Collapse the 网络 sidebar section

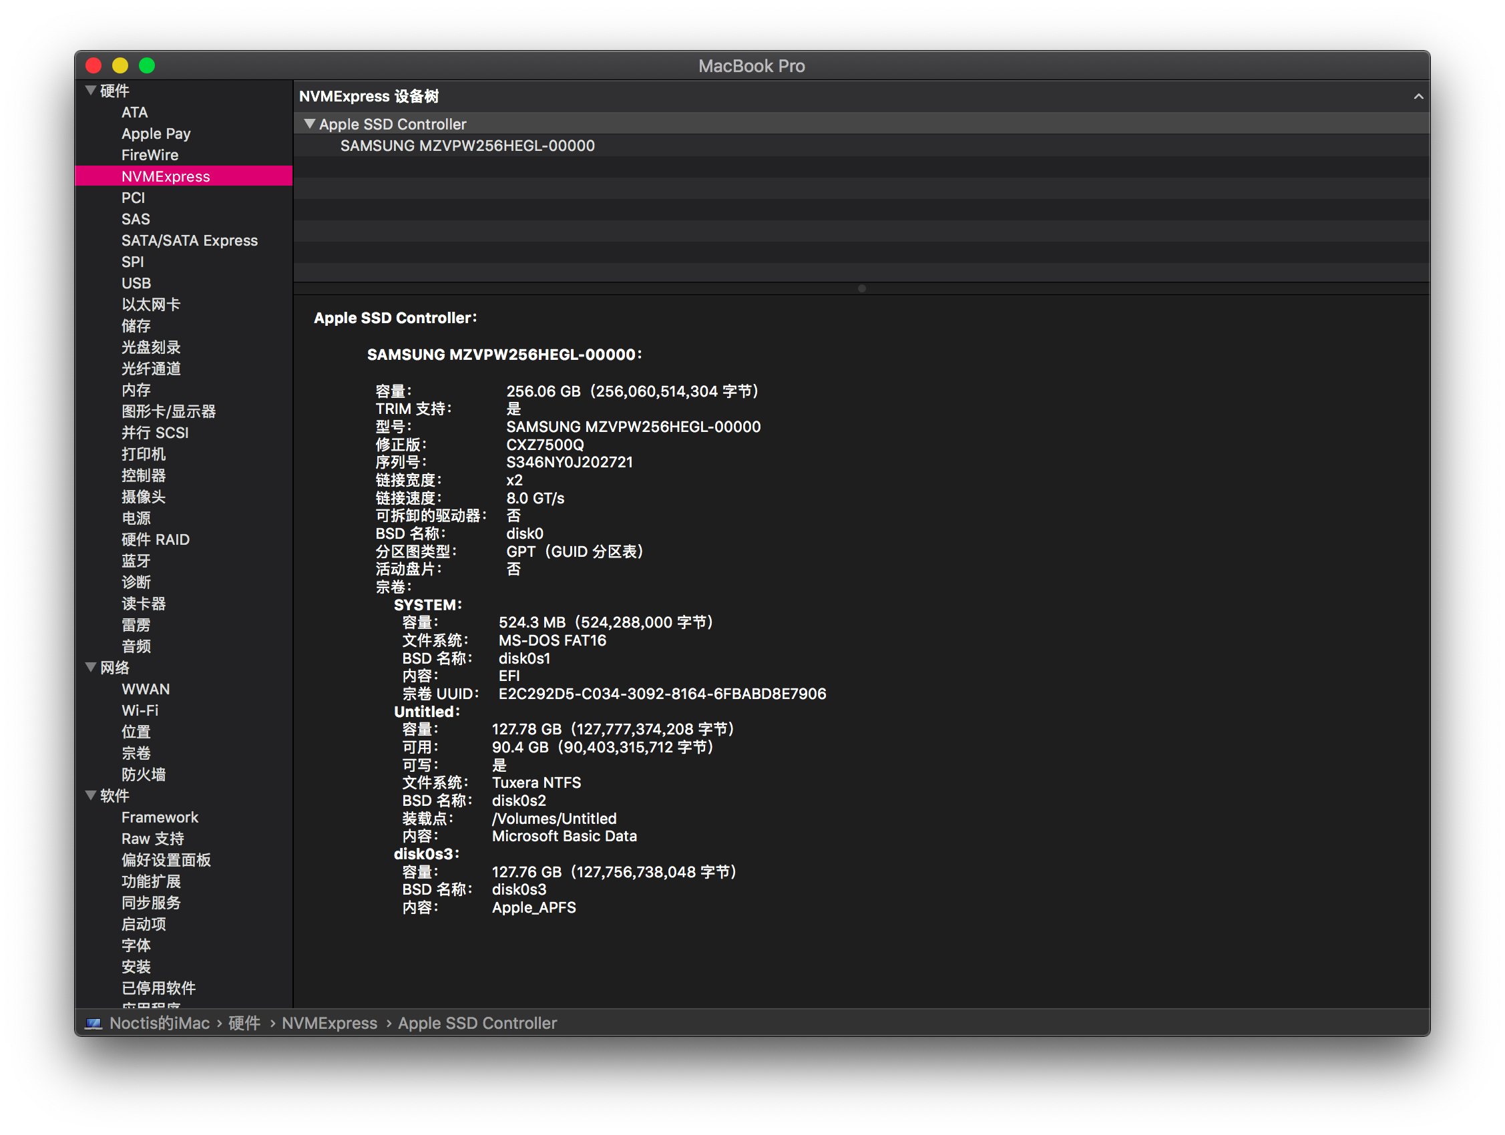pyautogui.click(x=91, y=667)
